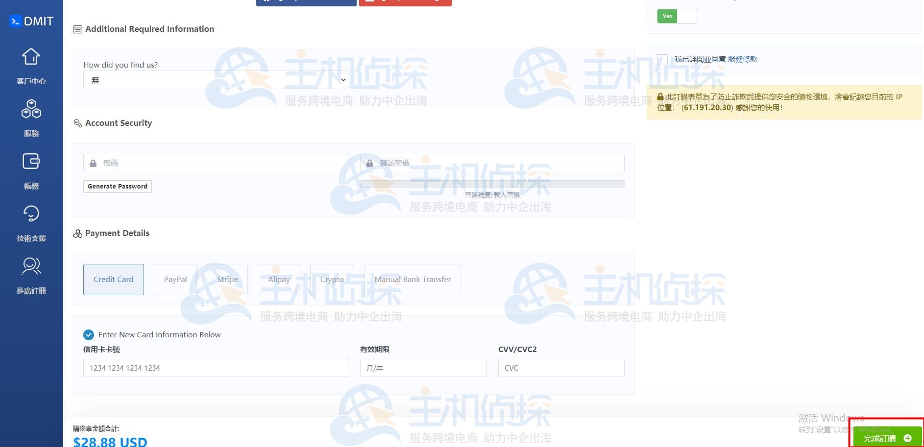Click the 技術支援 headset support icon
The height and width of the screenshot is (447, 924).
31,214
